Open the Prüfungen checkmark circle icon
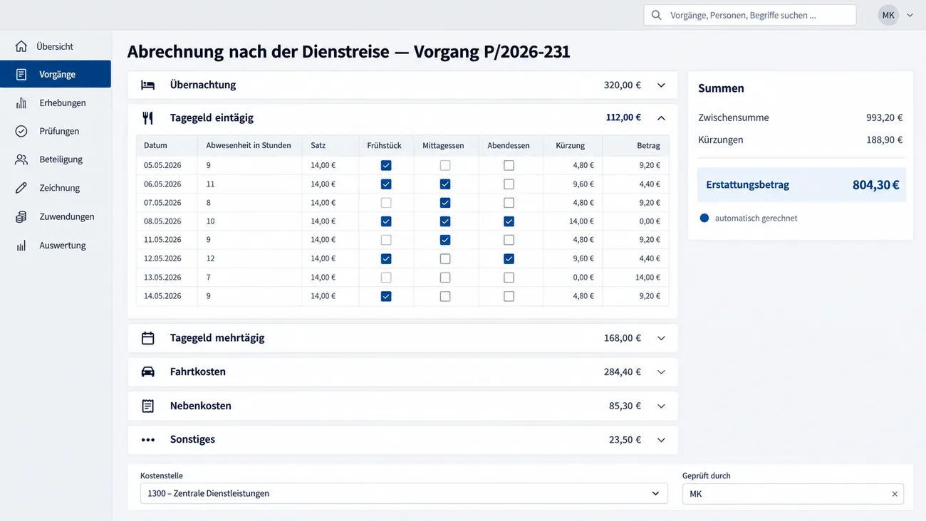The image size is (926, 521). point(21,131)
